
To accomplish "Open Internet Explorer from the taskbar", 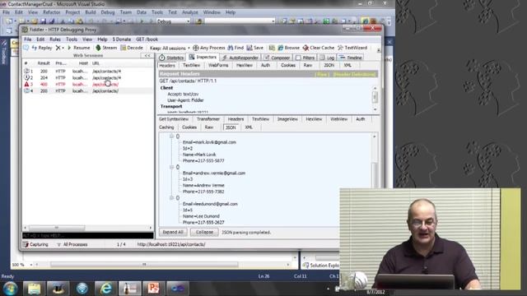I will coord(106,289).
